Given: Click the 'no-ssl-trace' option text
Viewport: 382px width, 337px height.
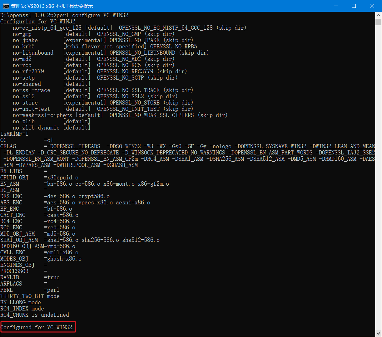Looking at the screenshot, I should (32, 90).
